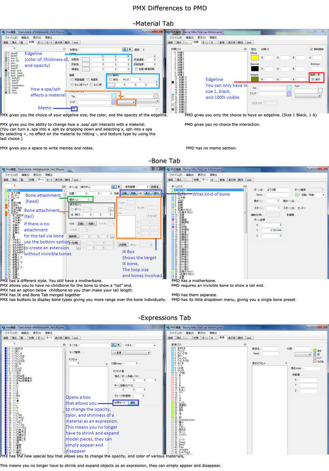Switch to Joint tab in Material Tab PMX window
The image size is (329, 471).
[76, 43]
